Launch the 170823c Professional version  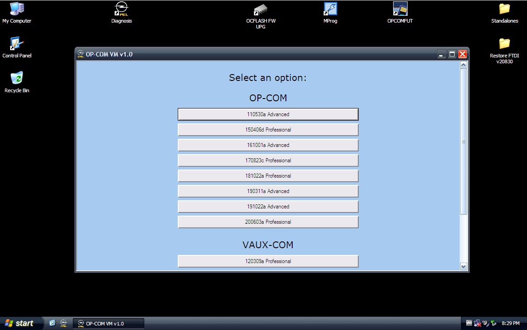(x=268, y=160)
